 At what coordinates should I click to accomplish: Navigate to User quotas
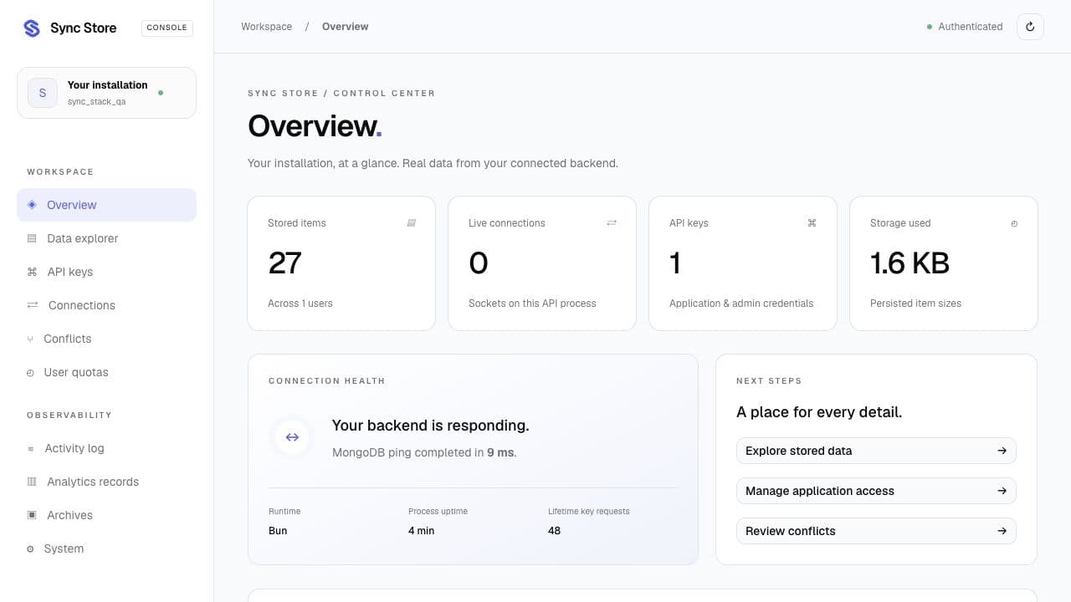point(106,372)
